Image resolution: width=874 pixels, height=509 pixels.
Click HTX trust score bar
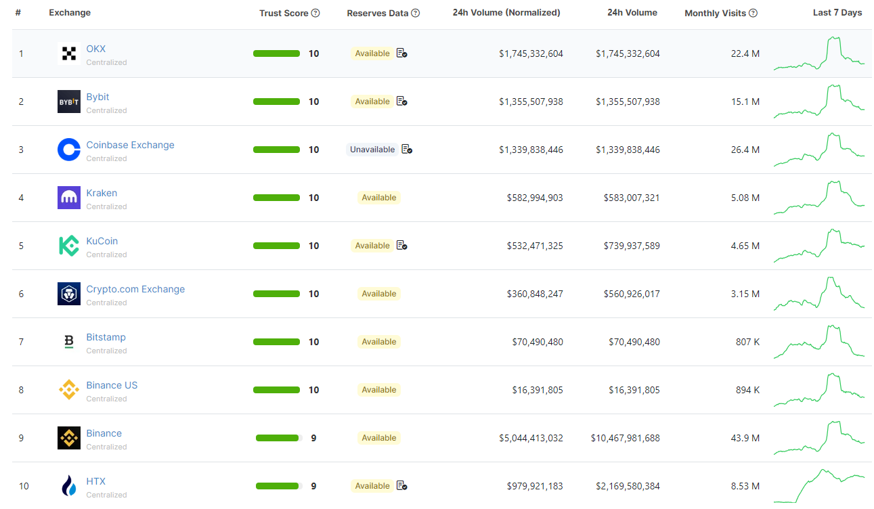click(x=278, y=486)
